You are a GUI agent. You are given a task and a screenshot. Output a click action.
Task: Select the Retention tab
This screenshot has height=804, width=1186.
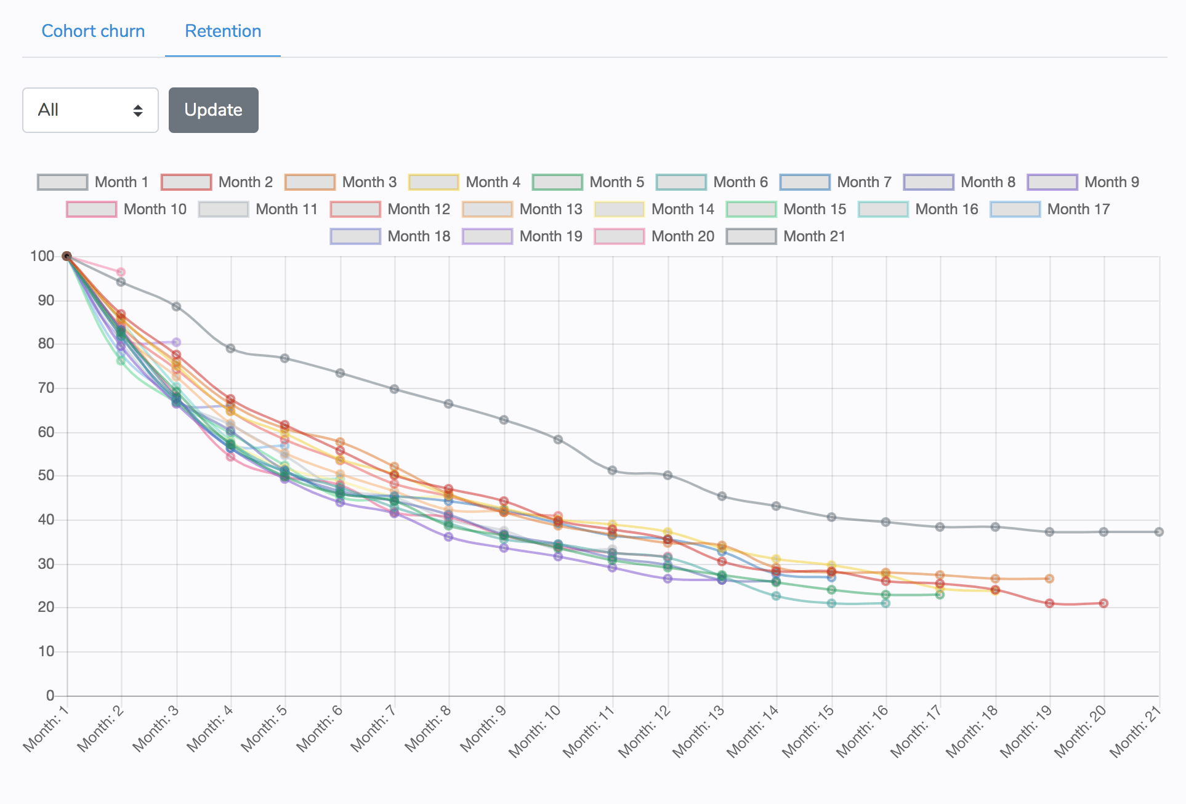coord(223,31)
